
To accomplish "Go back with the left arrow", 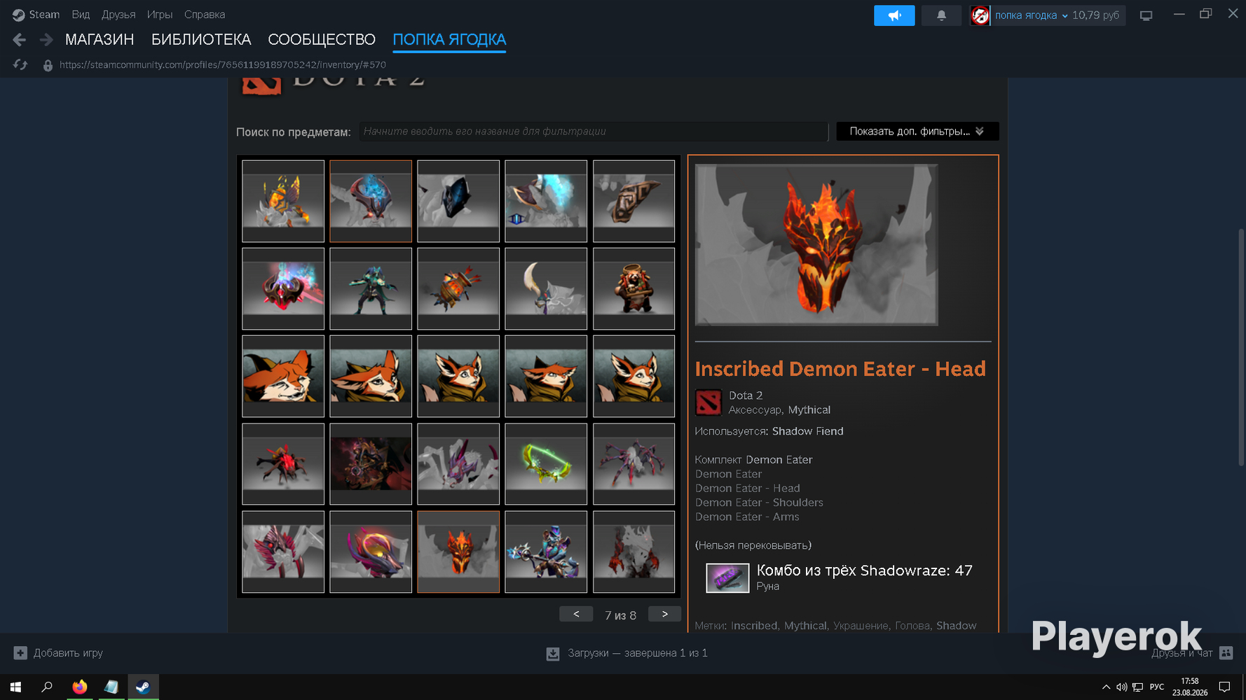I will [20, 40].
